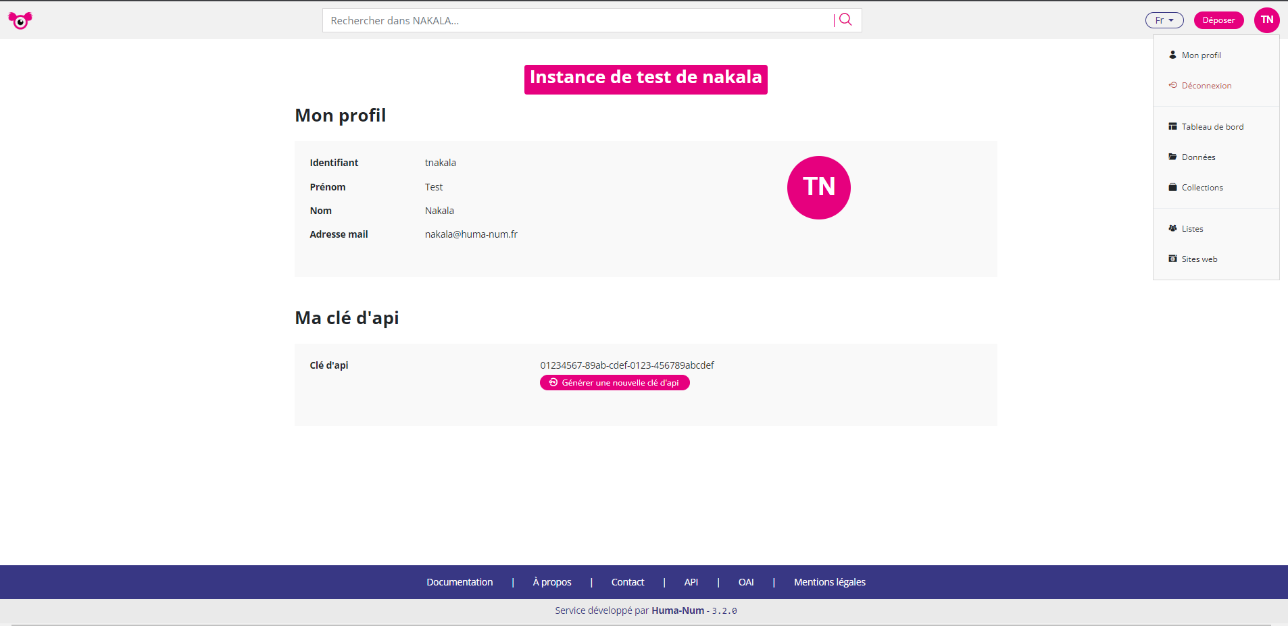Screen dimensions: 1288x626
Task: Click the Listes group icon
Action: point(1172,228)
